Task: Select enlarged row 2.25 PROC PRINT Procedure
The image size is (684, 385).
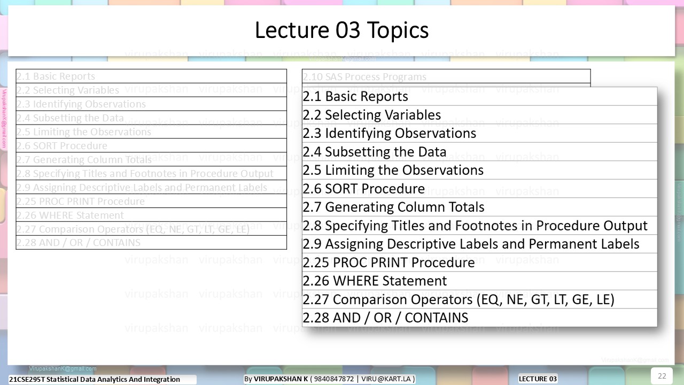Action: (479, 262)
